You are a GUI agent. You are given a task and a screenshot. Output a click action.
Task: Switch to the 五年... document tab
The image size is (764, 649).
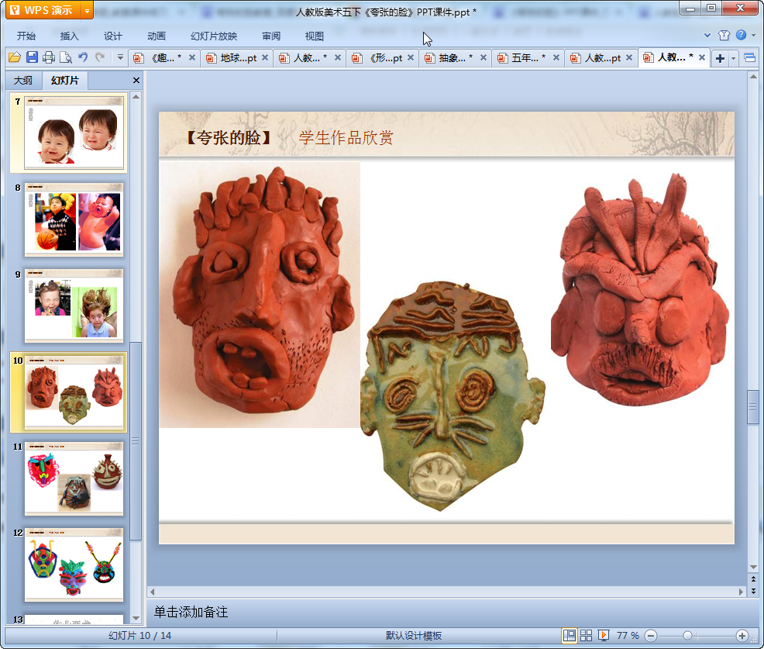528,58
